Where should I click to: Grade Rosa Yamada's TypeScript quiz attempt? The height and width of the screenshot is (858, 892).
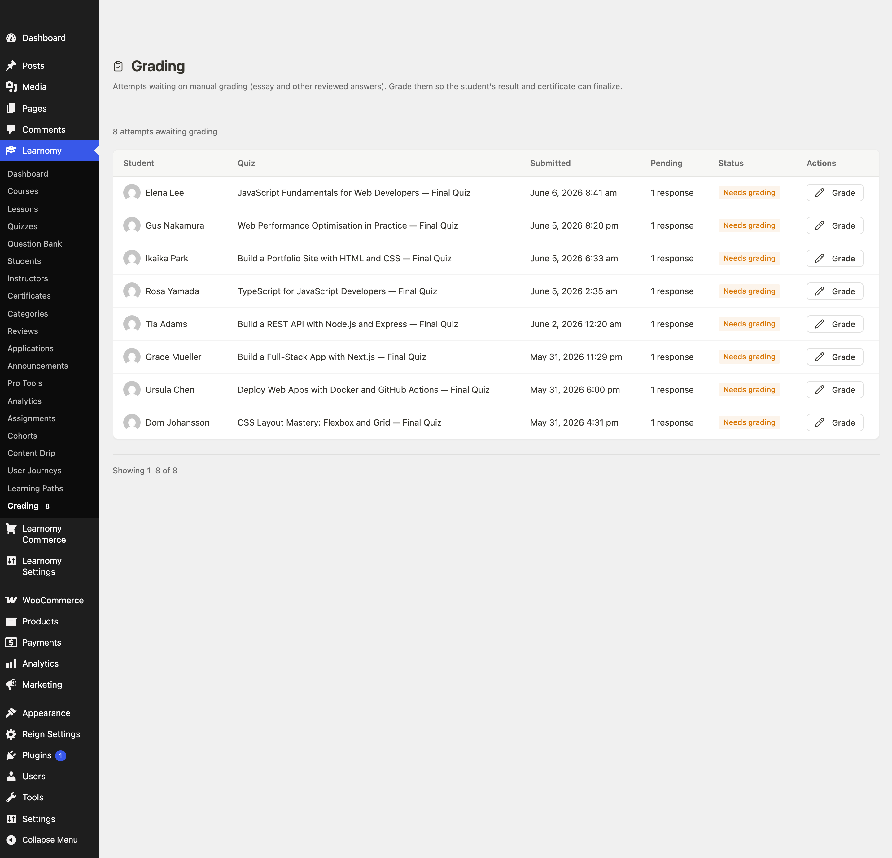[x=835, y=291]
